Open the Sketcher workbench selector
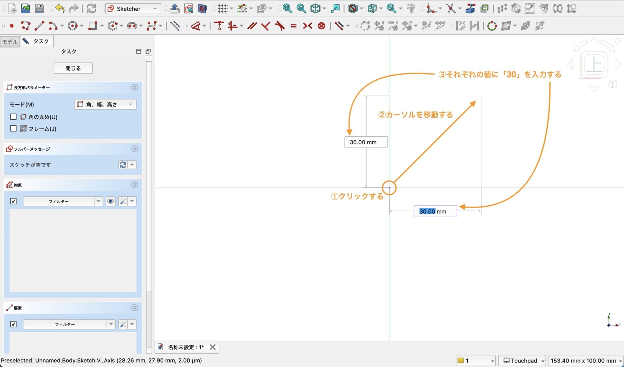 pos(133,9)
